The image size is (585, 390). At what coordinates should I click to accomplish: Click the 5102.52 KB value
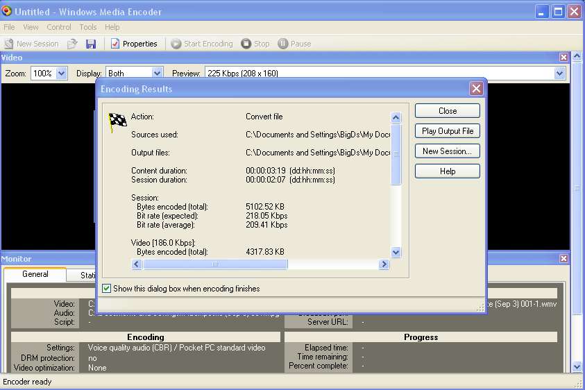tap(265, 207)
